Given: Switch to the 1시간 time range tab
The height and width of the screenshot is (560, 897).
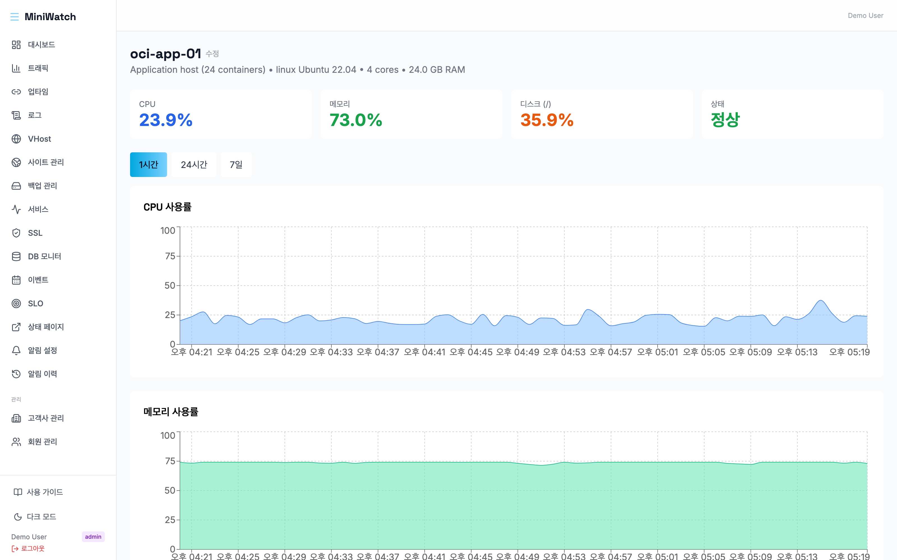Looking at the screenshot, I should 148,164.
